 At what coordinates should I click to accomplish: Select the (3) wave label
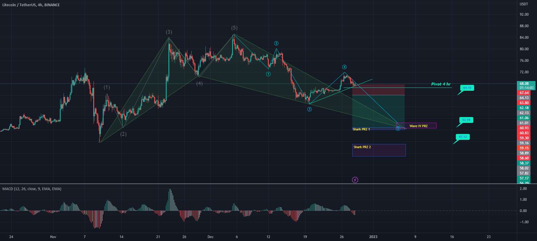169,32
